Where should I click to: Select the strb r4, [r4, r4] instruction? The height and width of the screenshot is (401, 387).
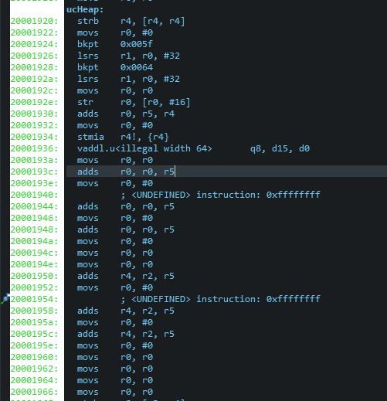(131, 21)
